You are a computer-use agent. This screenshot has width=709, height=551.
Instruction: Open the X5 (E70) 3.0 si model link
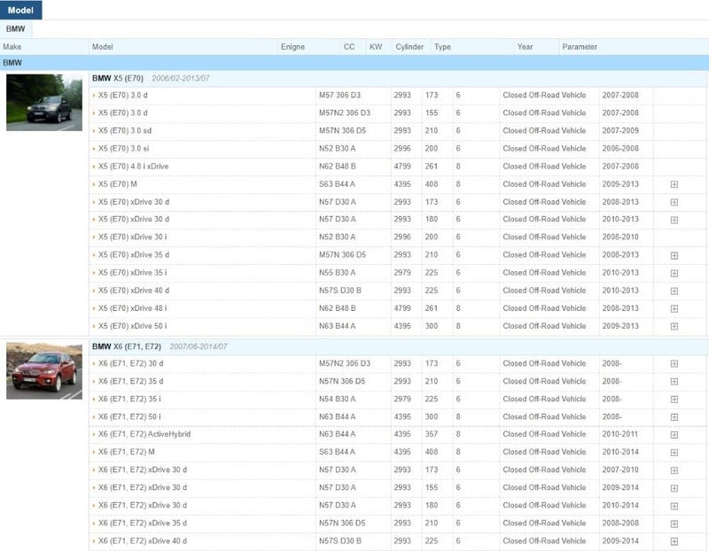pos(123,149)
